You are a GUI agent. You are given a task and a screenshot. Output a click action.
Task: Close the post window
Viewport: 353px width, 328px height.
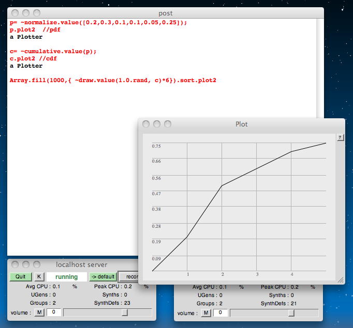pos(15,13)
